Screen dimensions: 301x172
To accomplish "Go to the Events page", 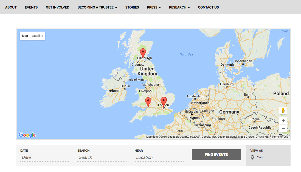I will [31, 7].
